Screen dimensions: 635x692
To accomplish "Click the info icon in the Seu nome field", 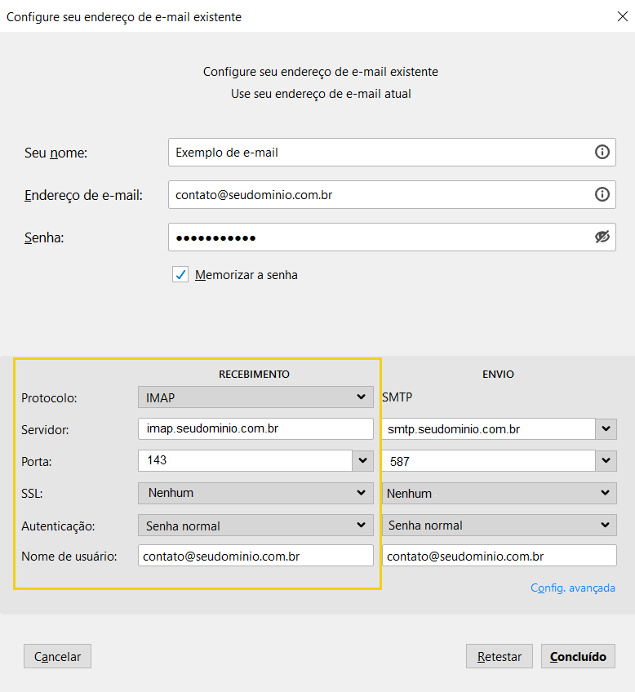I will (x=602, y=152).
